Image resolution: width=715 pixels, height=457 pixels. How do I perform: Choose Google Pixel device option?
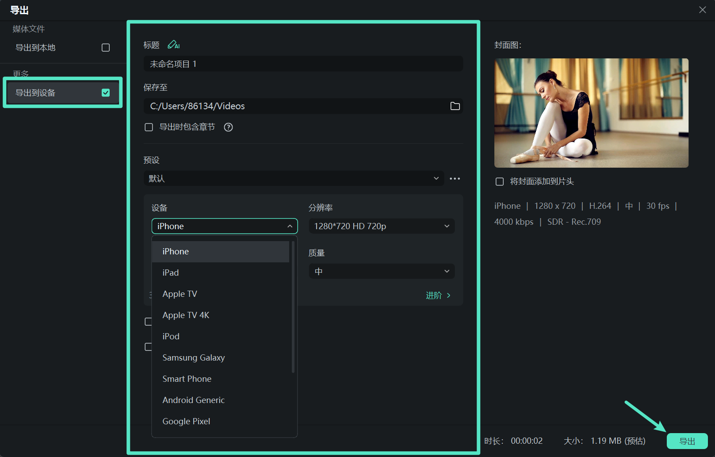click(x=221, y=422)
